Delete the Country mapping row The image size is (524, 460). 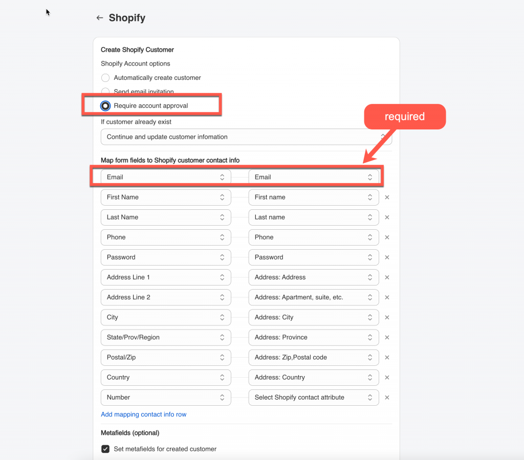(387, 378)
